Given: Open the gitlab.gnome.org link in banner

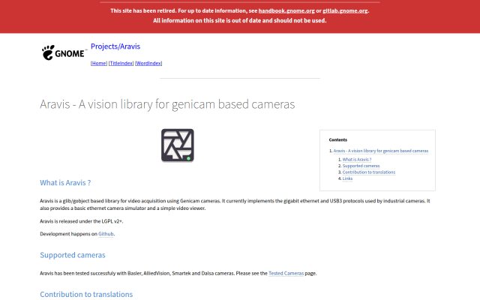Looking at the screenshot, I should (345, 10).
